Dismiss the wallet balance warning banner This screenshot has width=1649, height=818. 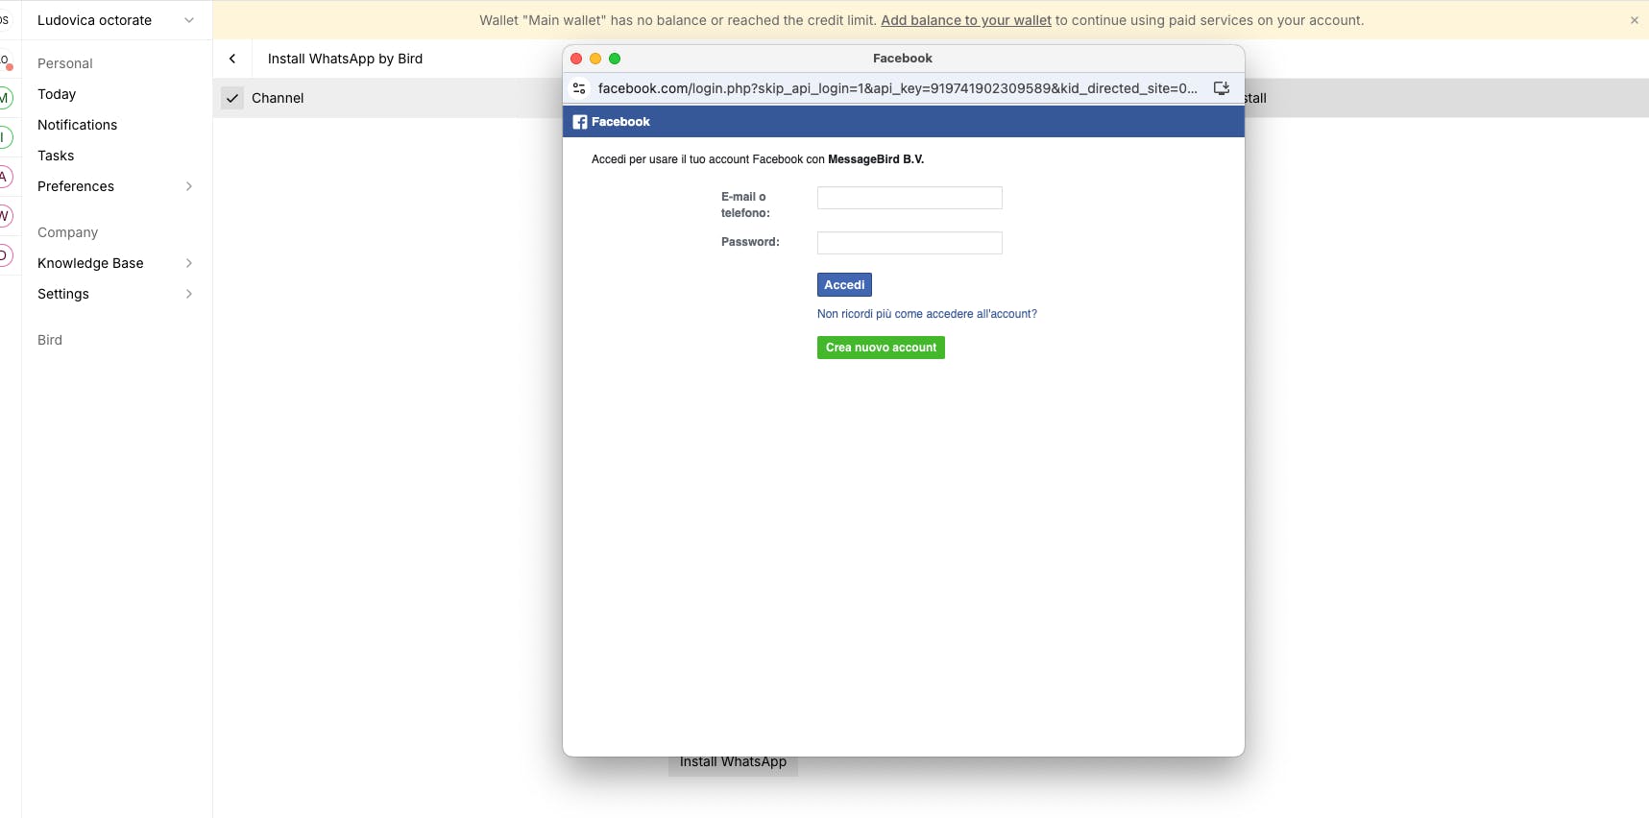(1635, 20)
